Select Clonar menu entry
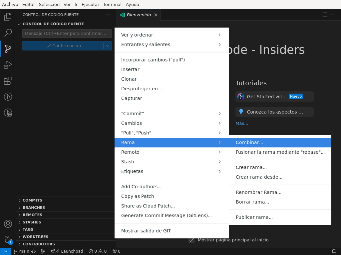This screenshot has width=341, height=255. (172, 79)
